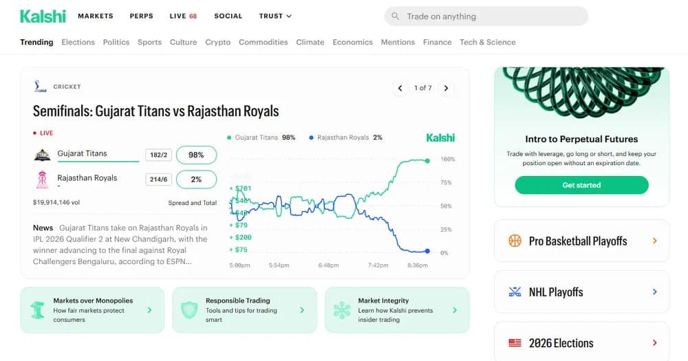Select Gujarat Titans 98% odds button
This screenshot has width=688, height=361.
click(x=196, y=155)
